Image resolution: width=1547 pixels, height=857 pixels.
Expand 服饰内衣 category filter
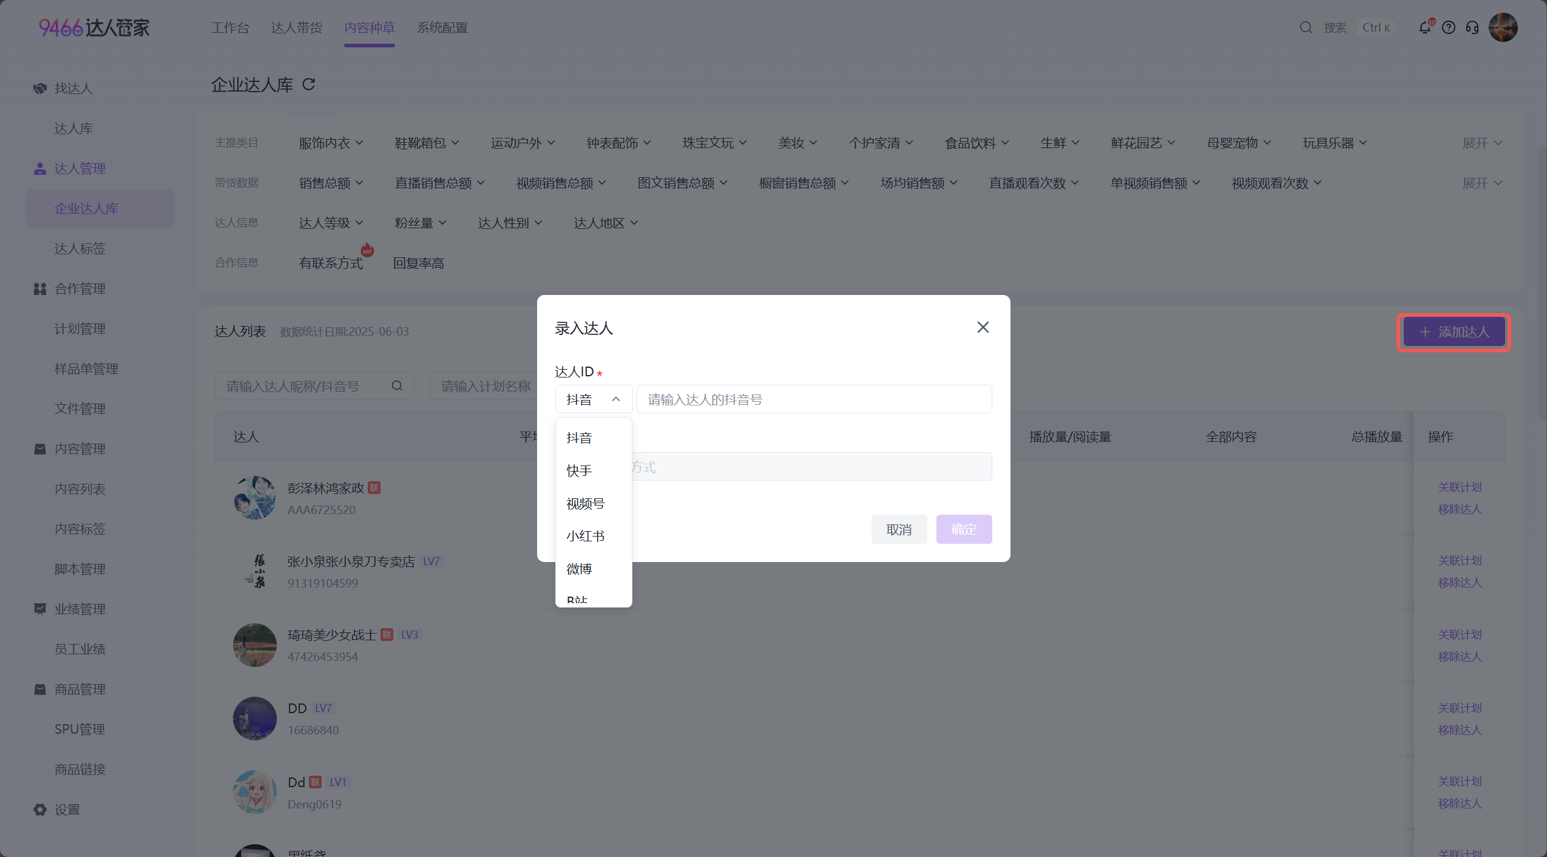(x=331, y=143)
